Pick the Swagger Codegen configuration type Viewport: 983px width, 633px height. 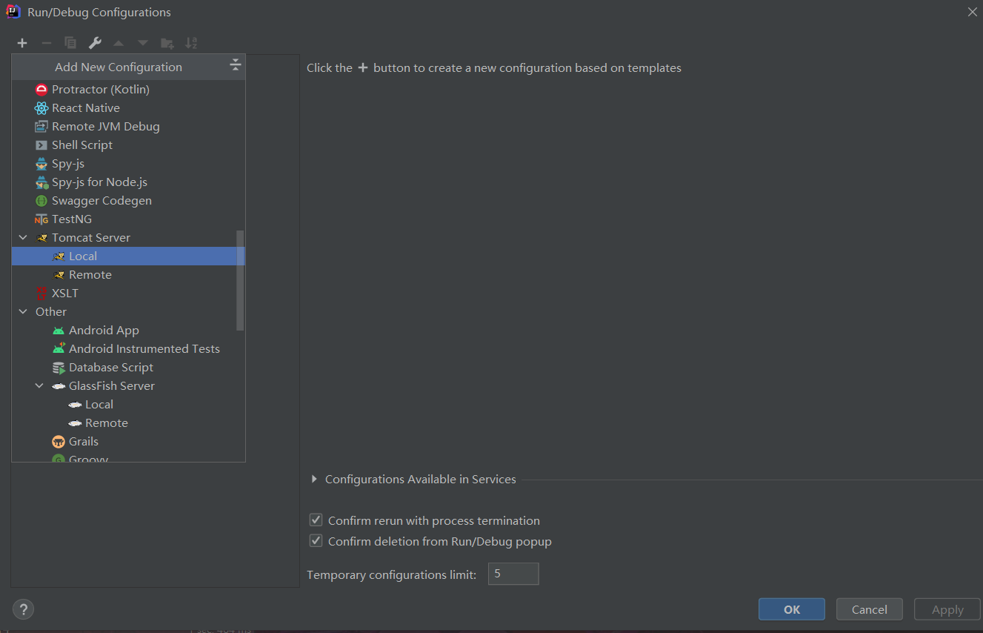[x=128, y=200]
